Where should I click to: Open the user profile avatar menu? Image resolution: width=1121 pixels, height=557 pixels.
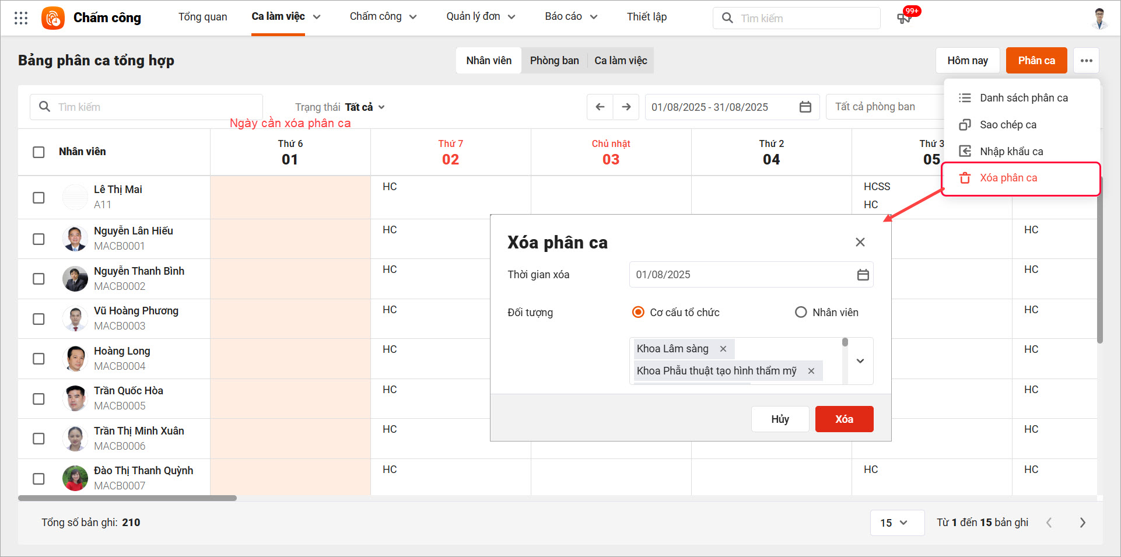tap(1099, 18)
